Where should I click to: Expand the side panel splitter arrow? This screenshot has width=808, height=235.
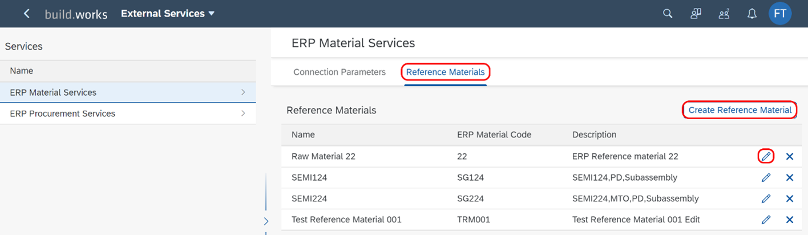(x=266, y=221)
